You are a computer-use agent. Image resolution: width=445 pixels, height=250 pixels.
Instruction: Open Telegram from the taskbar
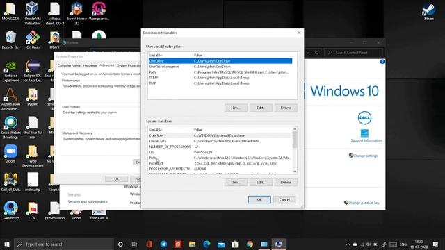[163, 244]
